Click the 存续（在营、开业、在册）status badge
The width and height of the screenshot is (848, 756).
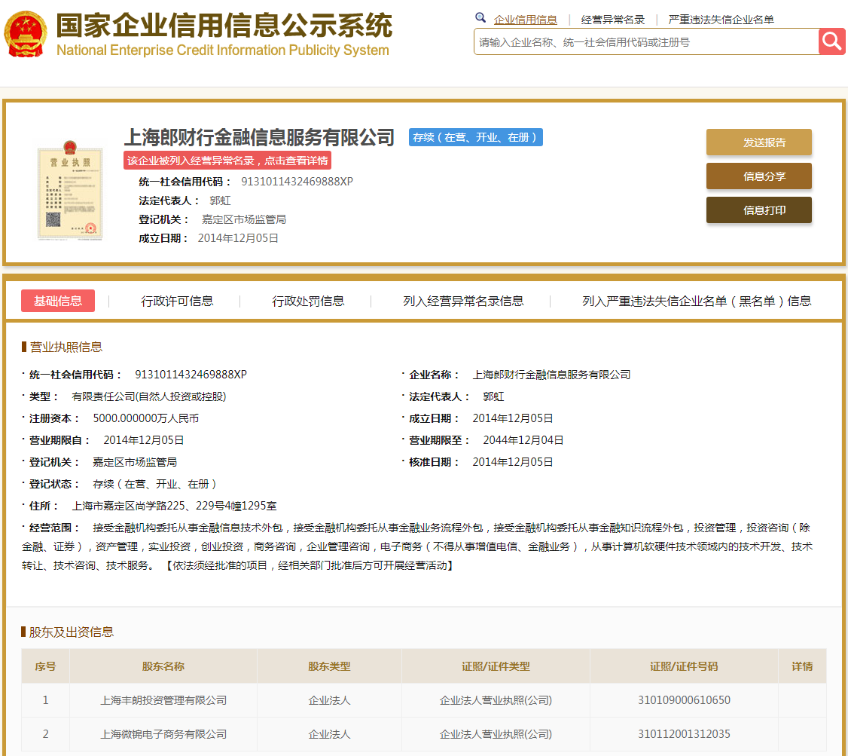[x=475, y=137]
